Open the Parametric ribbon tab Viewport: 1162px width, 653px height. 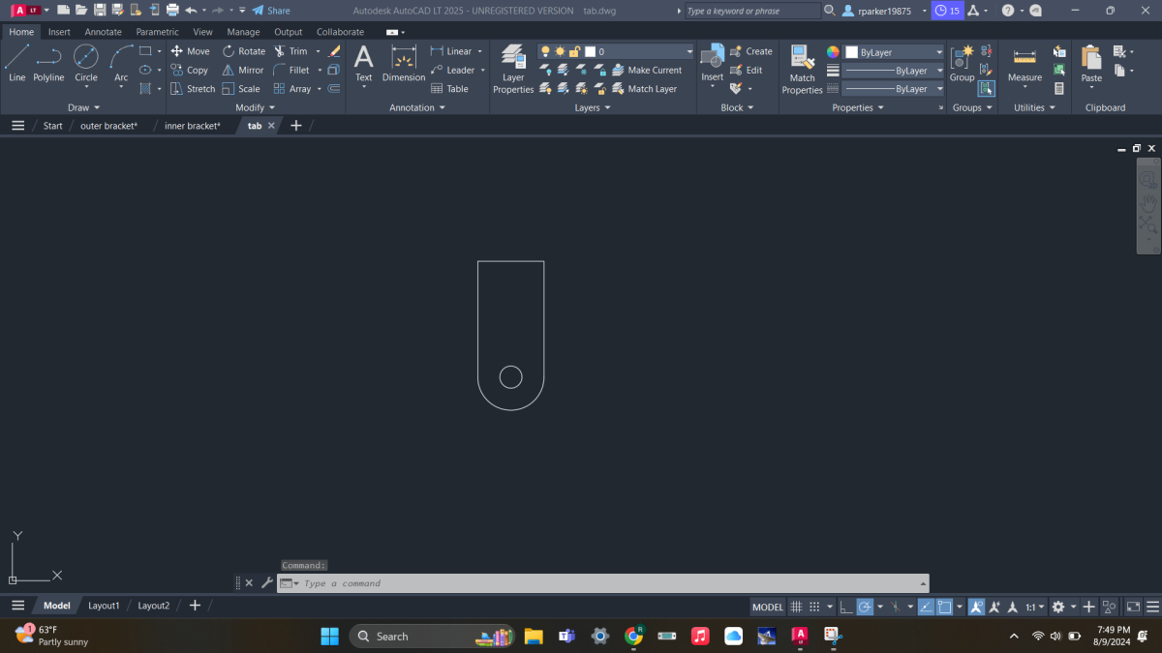[157, 32]
